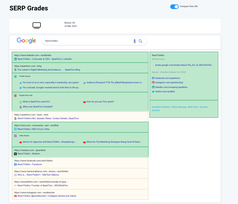Viewport: 238px width, 204px height.
Task: Click Instagram icon beside @randderuiter result
Action: (x=15, y=196)
